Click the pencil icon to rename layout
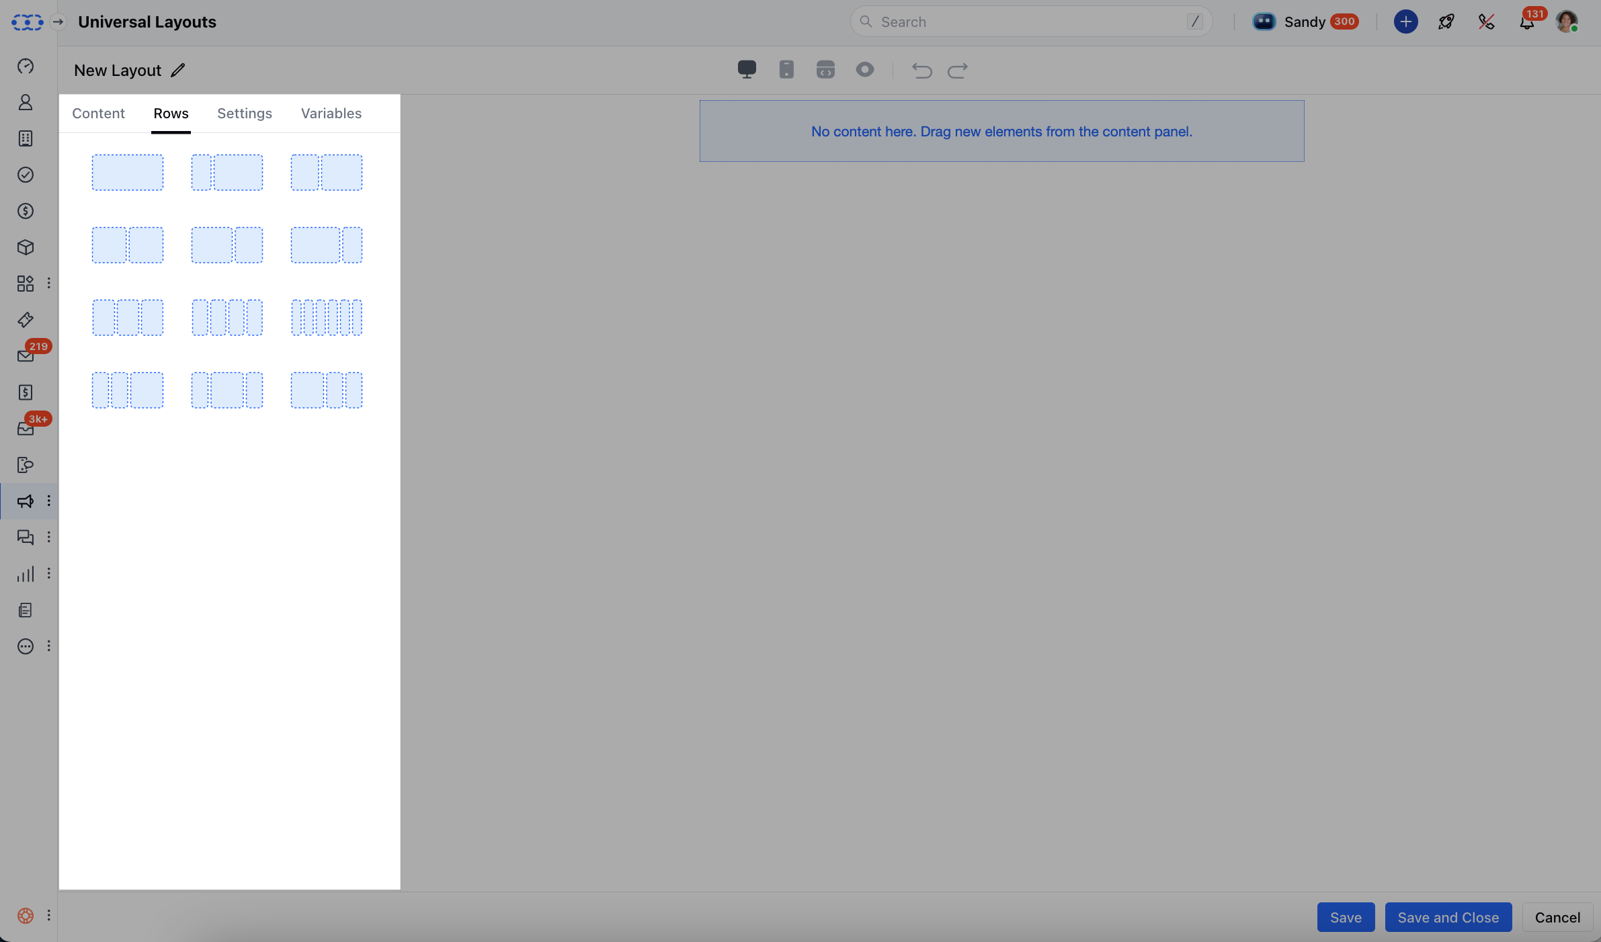The height and width of the screenshot is (942, 1601). [x=178, y=70]
